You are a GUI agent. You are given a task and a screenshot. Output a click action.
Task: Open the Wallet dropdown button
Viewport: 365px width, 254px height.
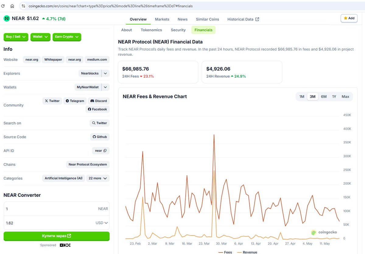pos(40,37)
